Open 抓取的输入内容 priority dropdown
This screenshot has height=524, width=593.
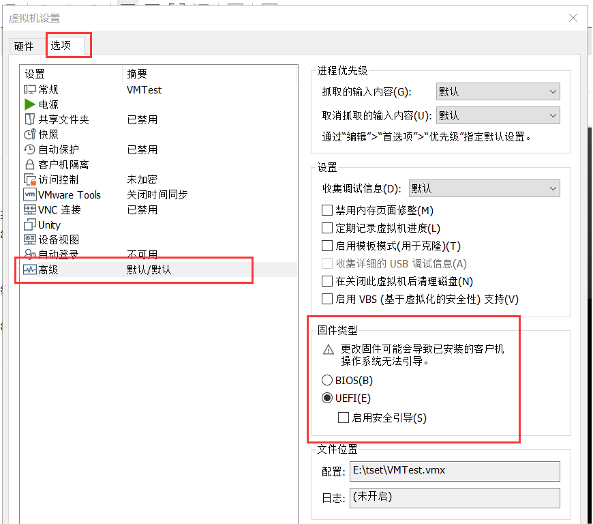(498, 92)
